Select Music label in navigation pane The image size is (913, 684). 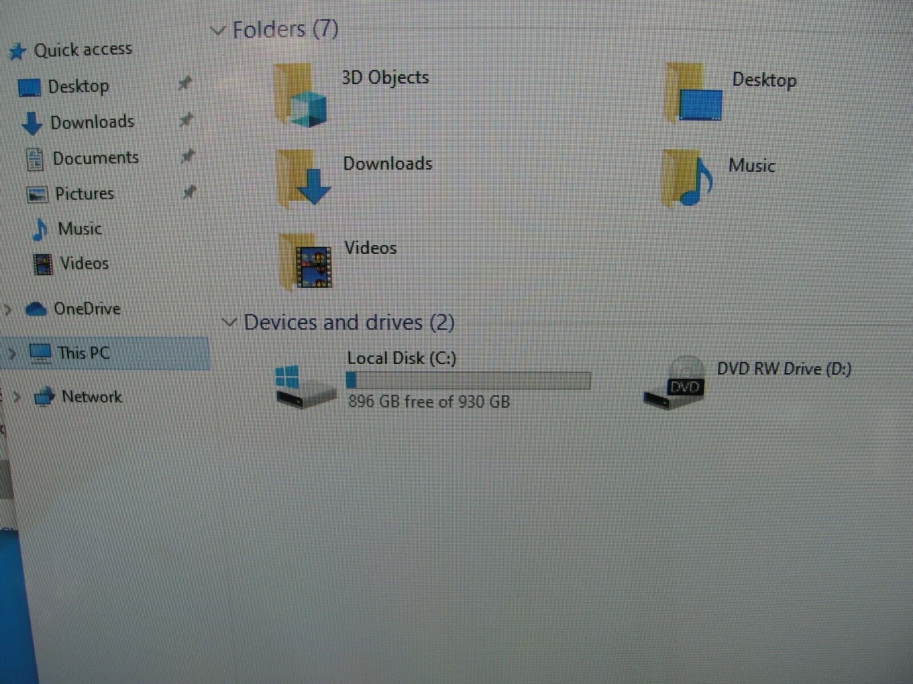point(80,229)
